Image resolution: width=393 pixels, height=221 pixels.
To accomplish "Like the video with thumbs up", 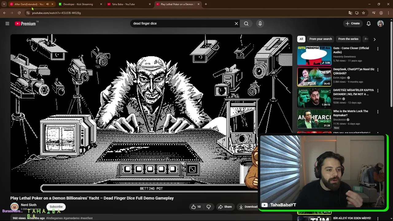I will (x=196, y=207).
